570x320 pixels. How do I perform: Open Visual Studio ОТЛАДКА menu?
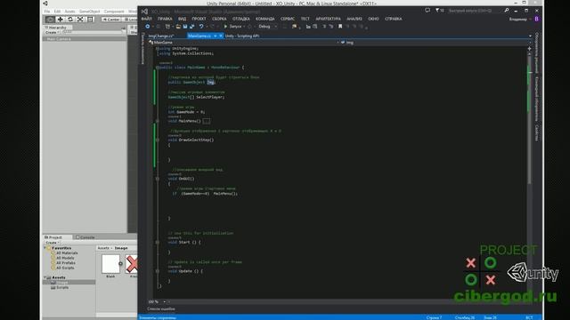[241, 19]
